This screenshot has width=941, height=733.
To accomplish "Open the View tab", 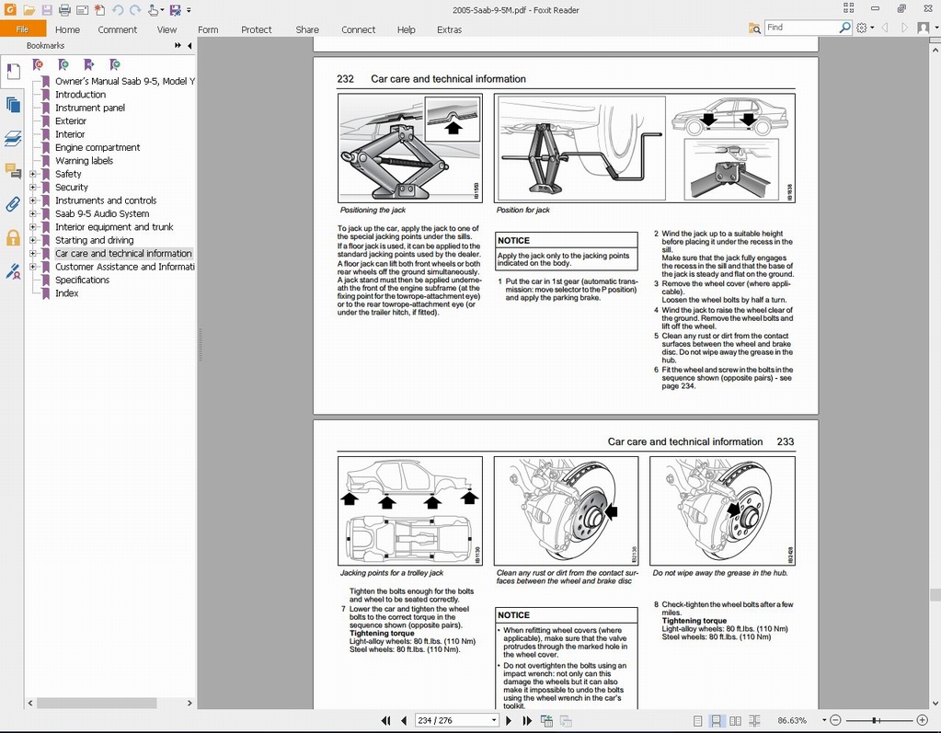I will click(166, 29).
